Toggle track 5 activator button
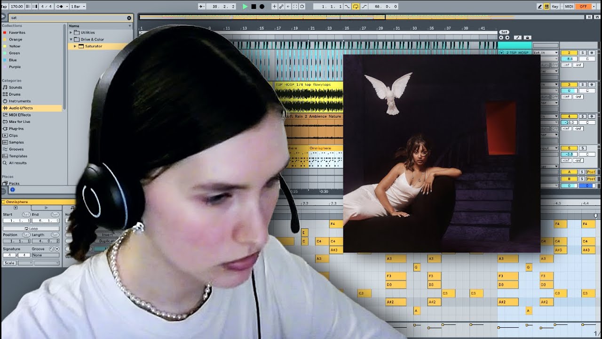This screenshot has width=602, height=339. [x=569, y=148]
